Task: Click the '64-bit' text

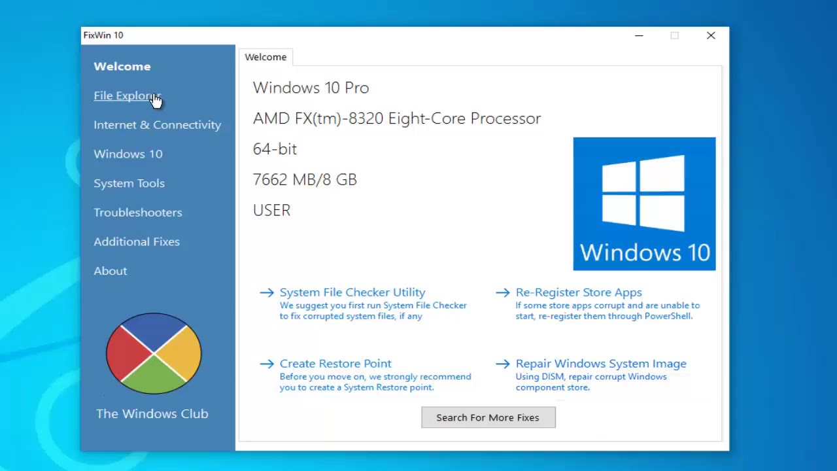Action: point(275,149)
